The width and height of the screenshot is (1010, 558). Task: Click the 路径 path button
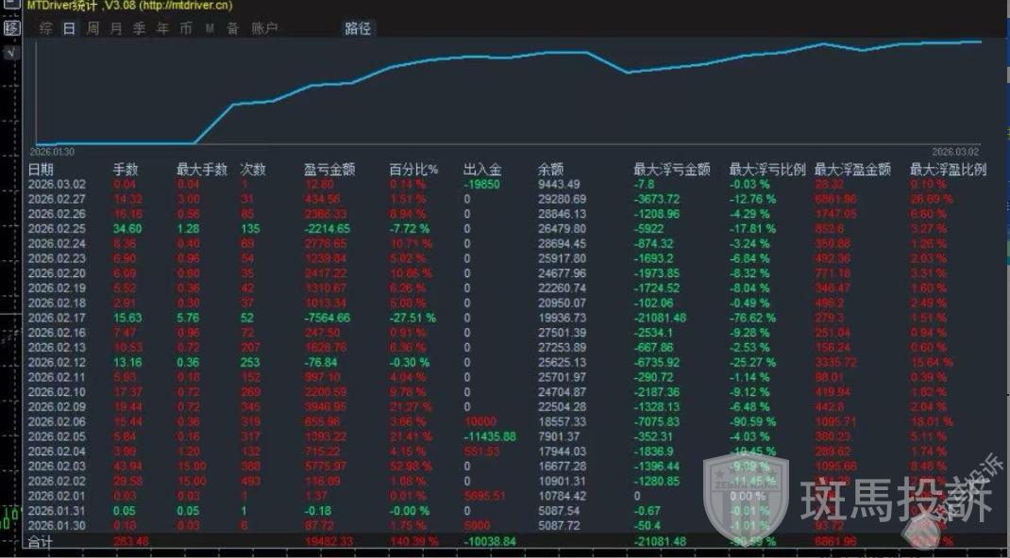pos(358,28)
